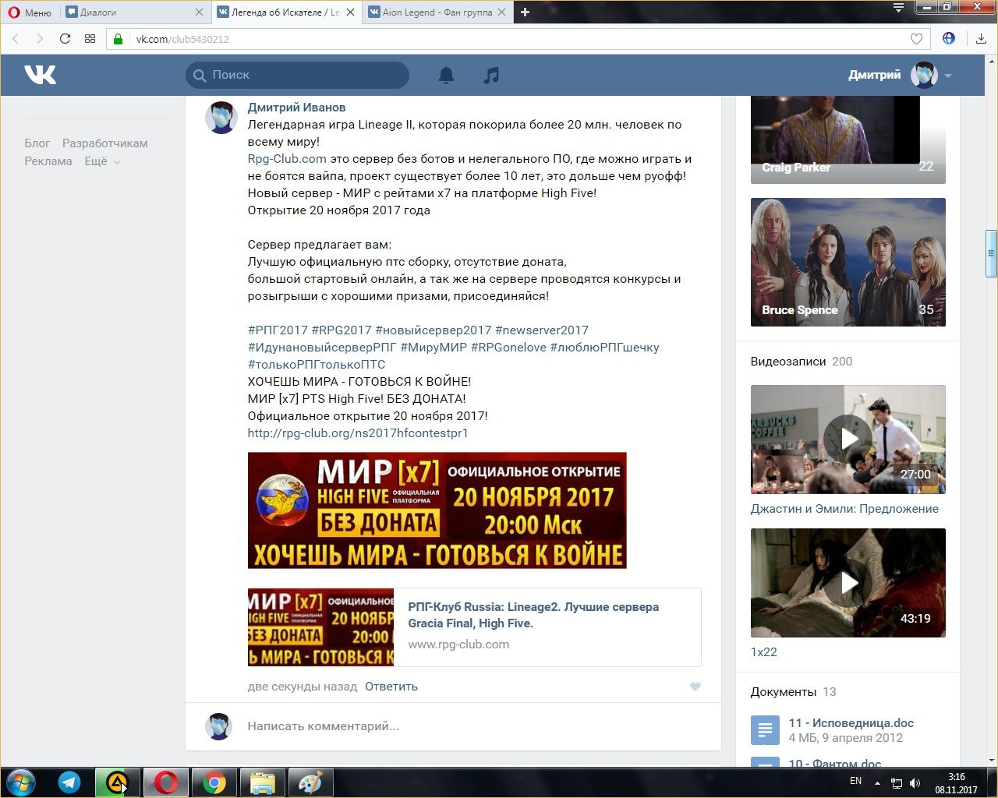Click the Написать комментарий input field

(x=468, y=726)
